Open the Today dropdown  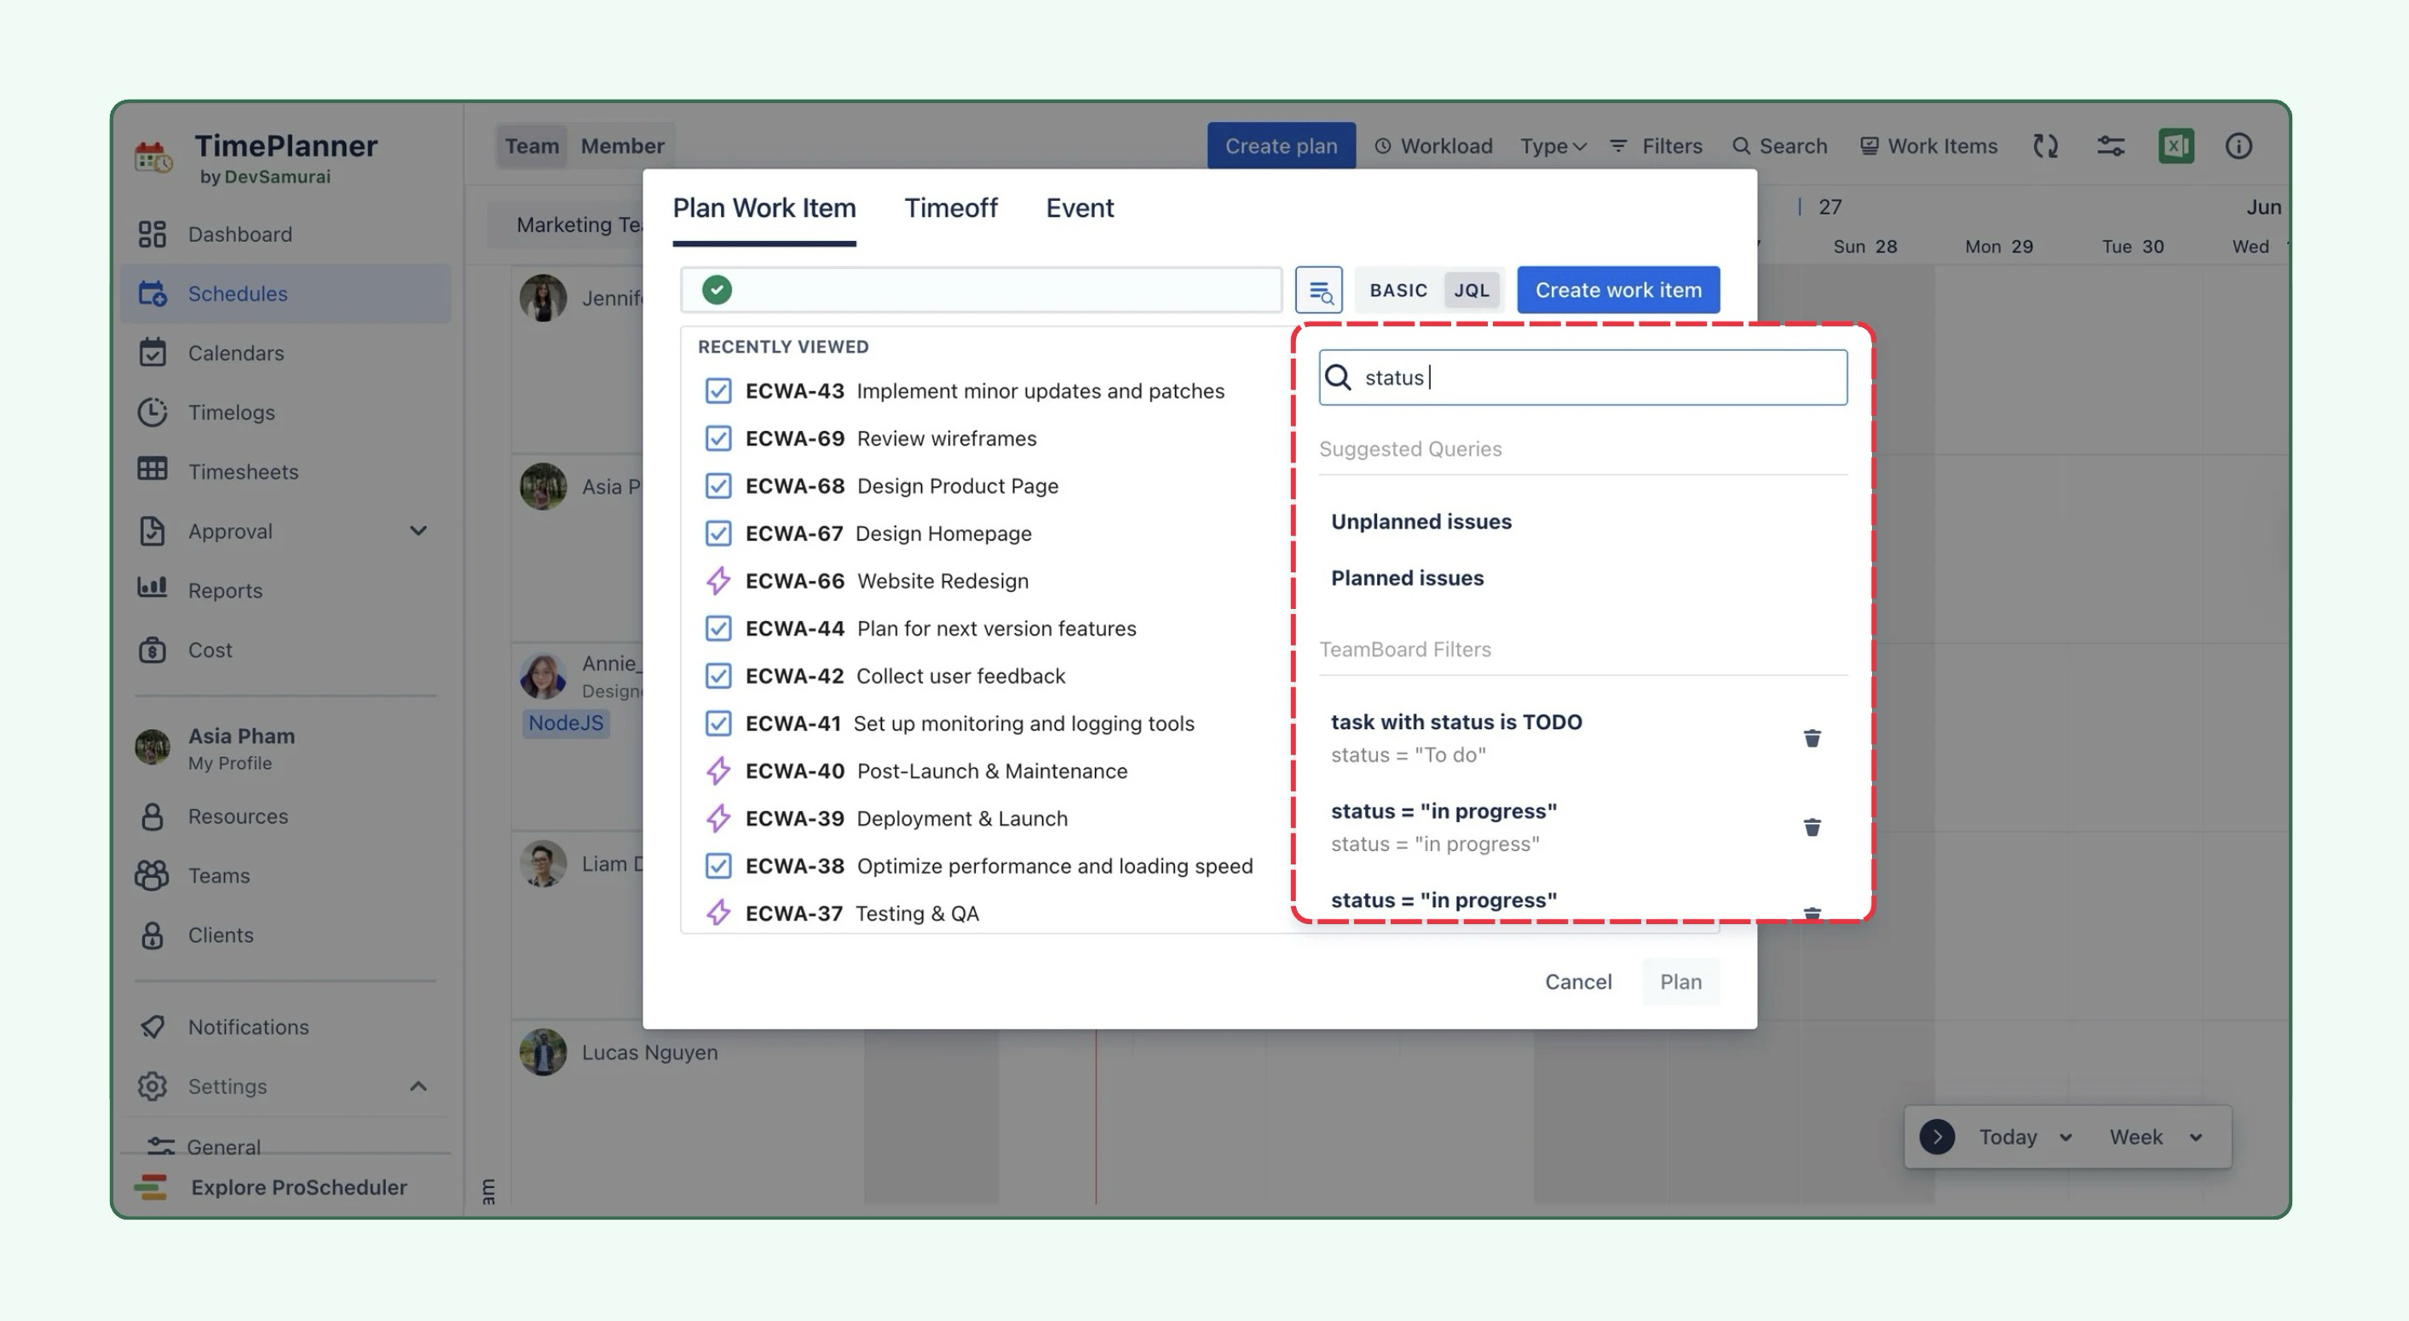(x=2026, y=1137)
